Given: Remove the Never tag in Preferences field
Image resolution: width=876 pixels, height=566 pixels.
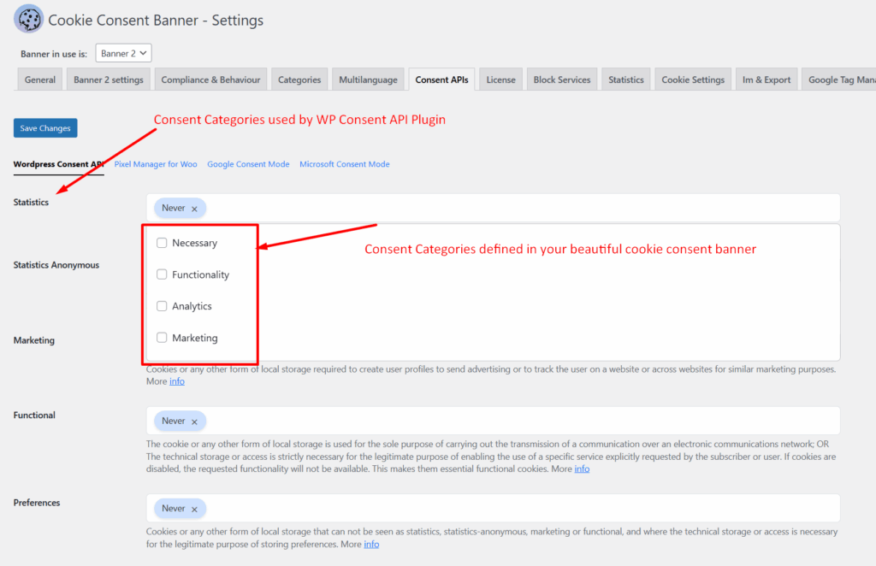Looking at the screenshot, I should [194, 509].
